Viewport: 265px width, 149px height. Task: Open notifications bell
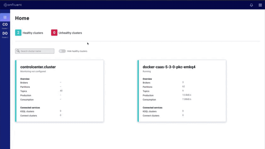click(251, 5)
